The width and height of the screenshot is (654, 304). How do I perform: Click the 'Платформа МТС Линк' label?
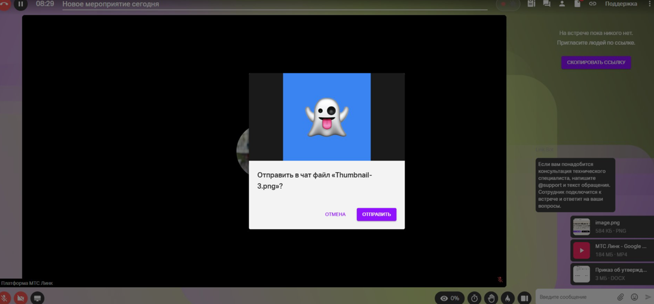pos(27,283)
